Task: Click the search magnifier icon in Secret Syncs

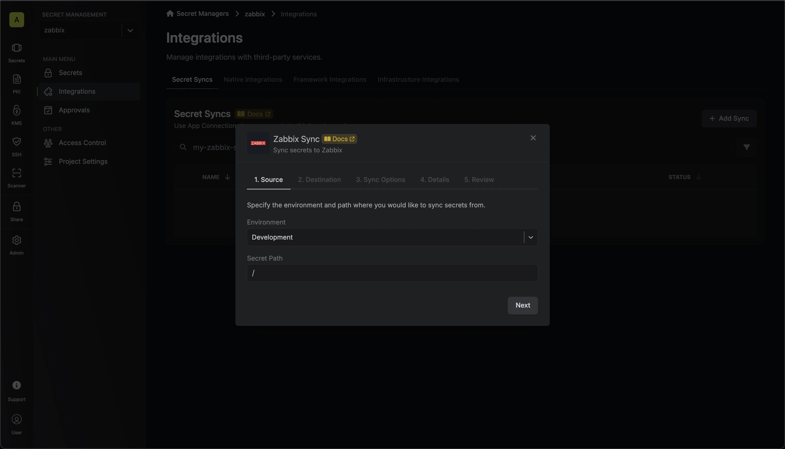Action: [x=183, y=147]
